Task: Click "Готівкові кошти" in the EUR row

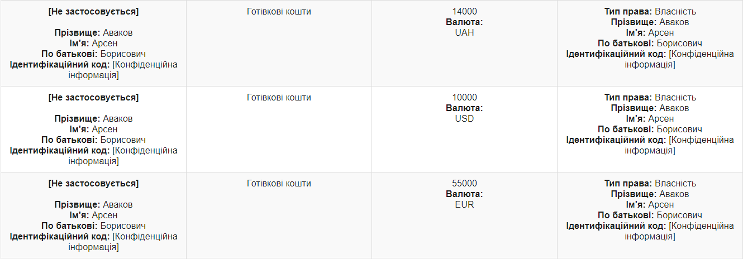Action: (x=279, y=183)
